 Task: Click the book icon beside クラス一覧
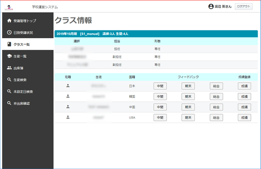[x=9, y=44]
